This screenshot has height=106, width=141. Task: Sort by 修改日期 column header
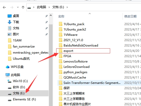pyautogui.click(x=130, y=16)
